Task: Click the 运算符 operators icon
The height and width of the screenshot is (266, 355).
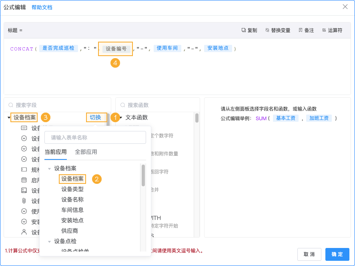Action: pos(323,30)
